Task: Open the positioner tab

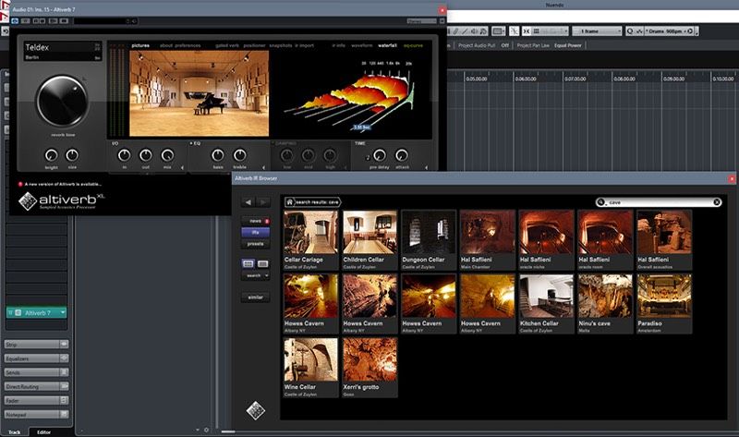Action: pos(255,45)
